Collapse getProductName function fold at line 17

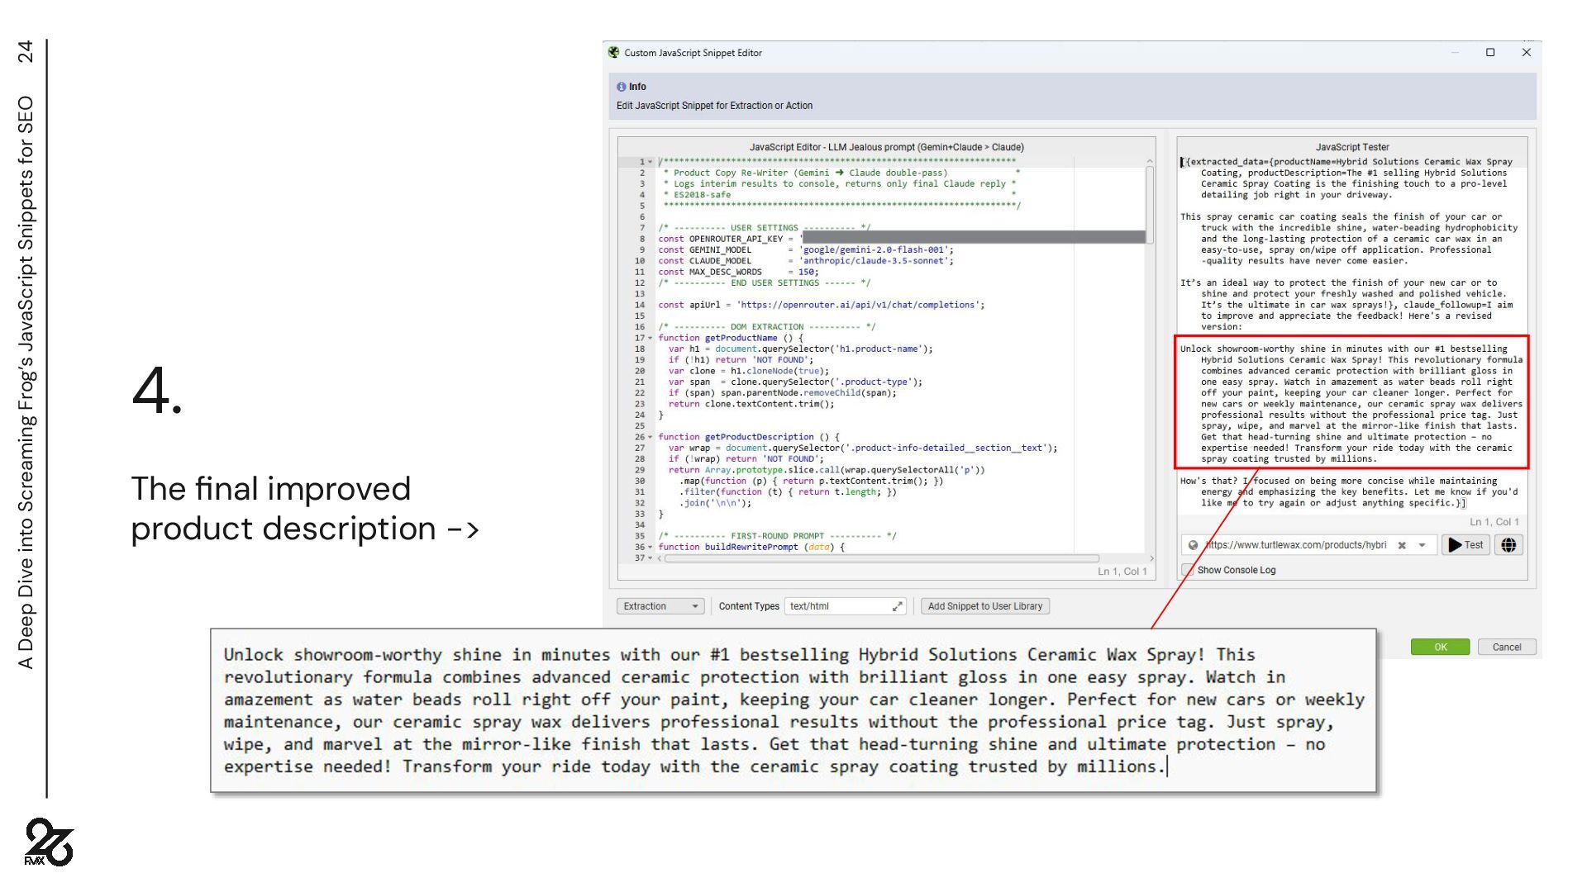(x=651, y=338)
